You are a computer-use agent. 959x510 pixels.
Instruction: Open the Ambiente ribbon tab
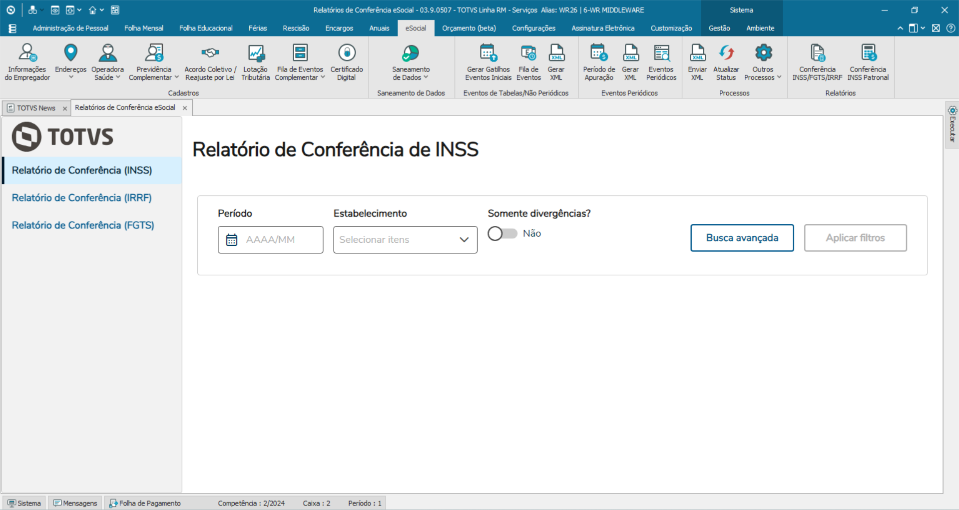[x=760, y=28]
